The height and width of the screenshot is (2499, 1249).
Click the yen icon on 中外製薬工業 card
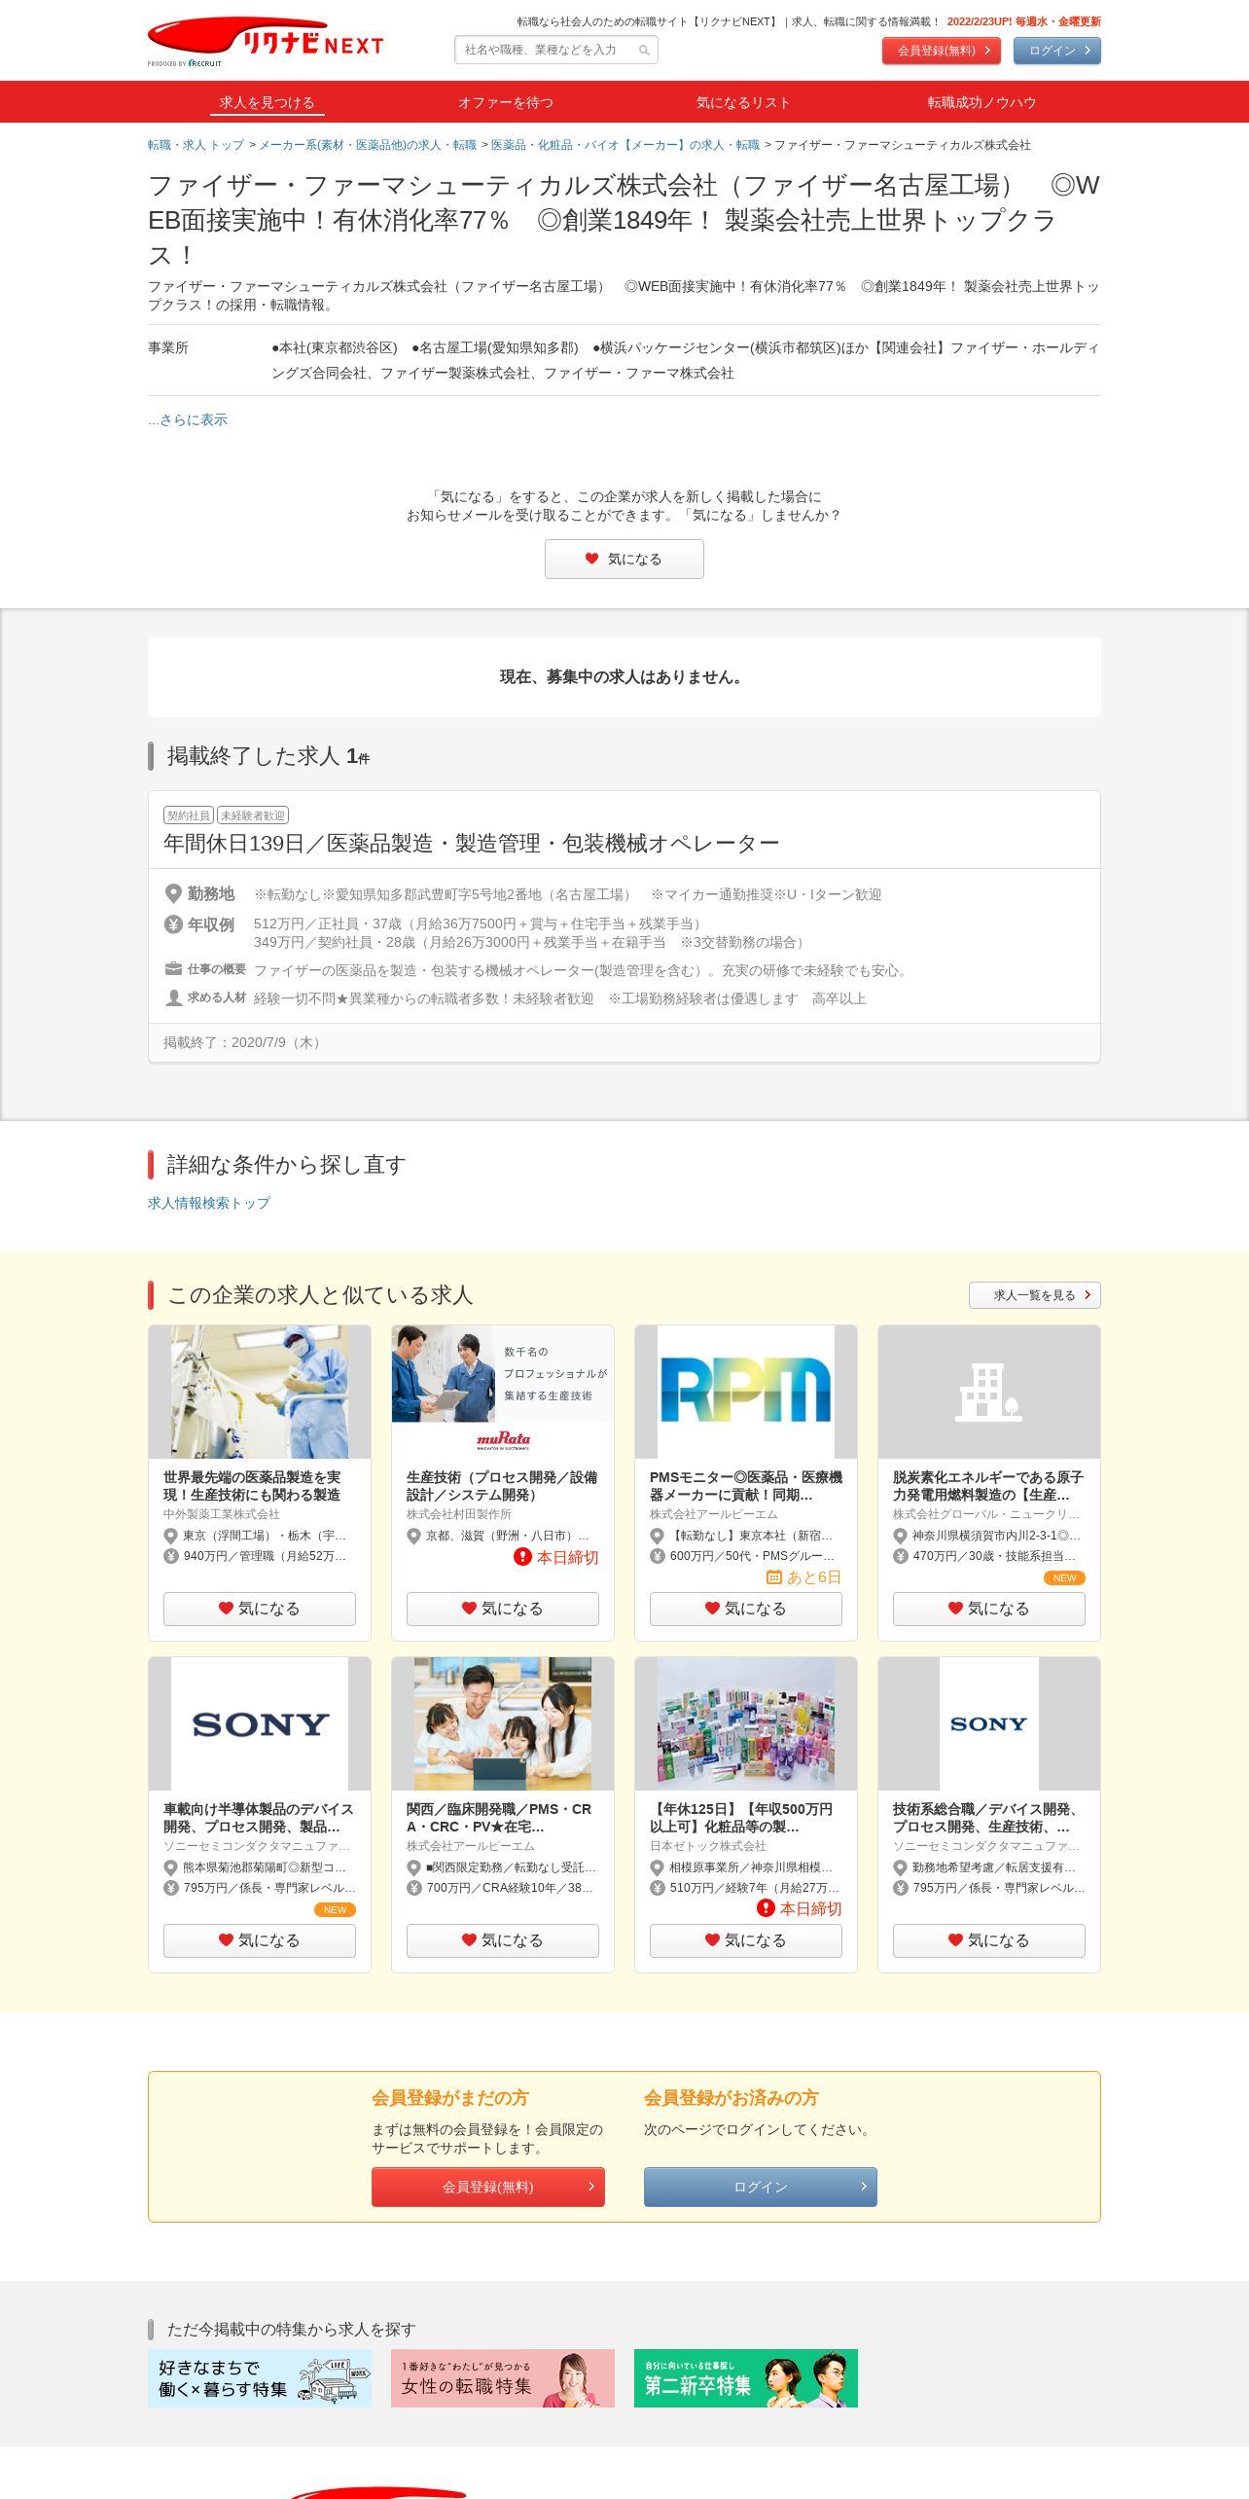(x=171, y=1556)
